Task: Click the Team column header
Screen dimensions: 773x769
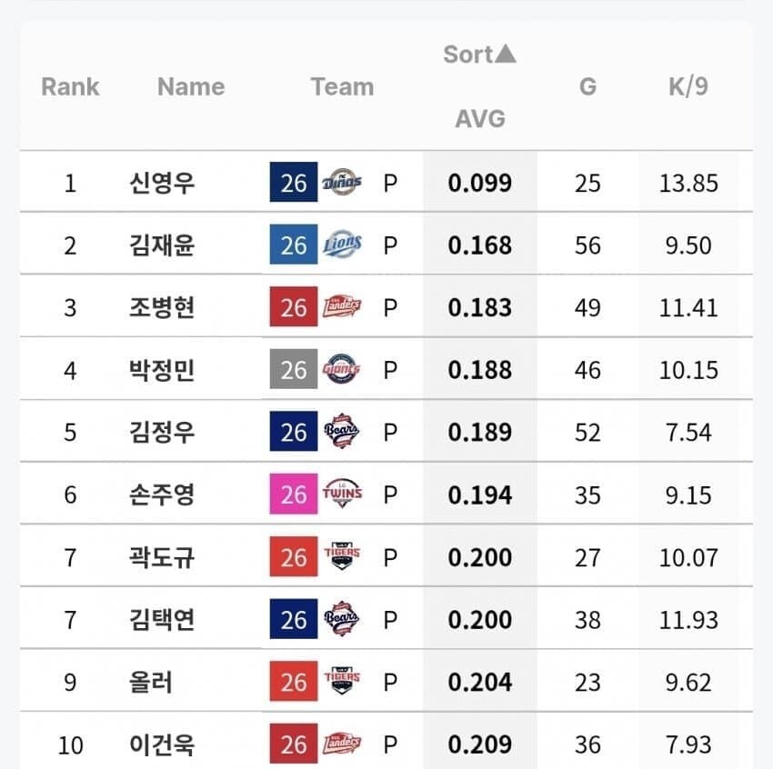Action: [342, 86]
